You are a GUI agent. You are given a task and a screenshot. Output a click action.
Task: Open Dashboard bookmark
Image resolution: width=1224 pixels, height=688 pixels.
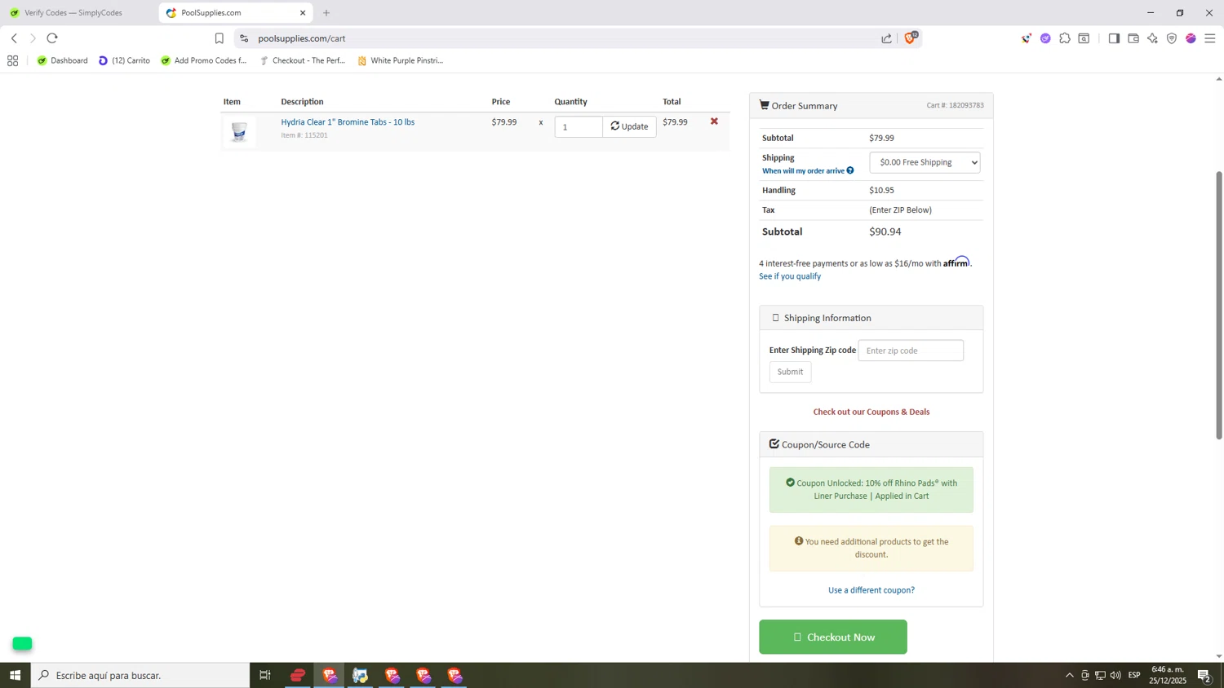(63, 60)
